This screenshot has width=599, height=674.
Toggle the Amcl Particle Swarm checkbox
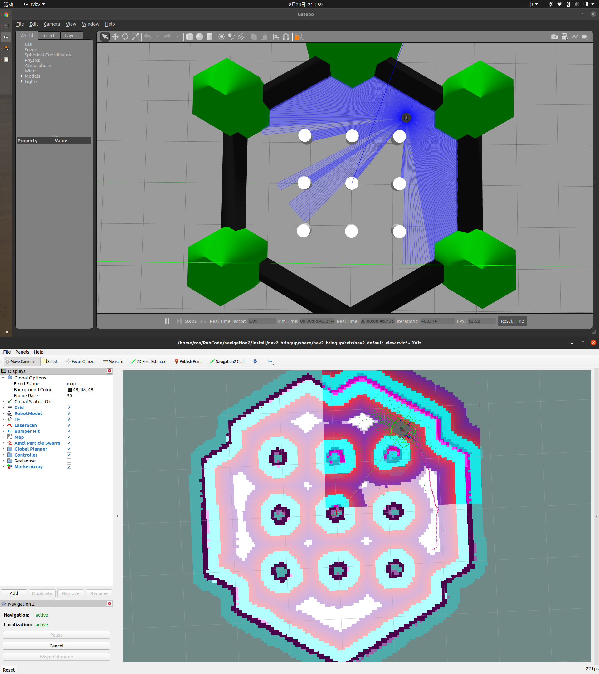coord(69,443)
